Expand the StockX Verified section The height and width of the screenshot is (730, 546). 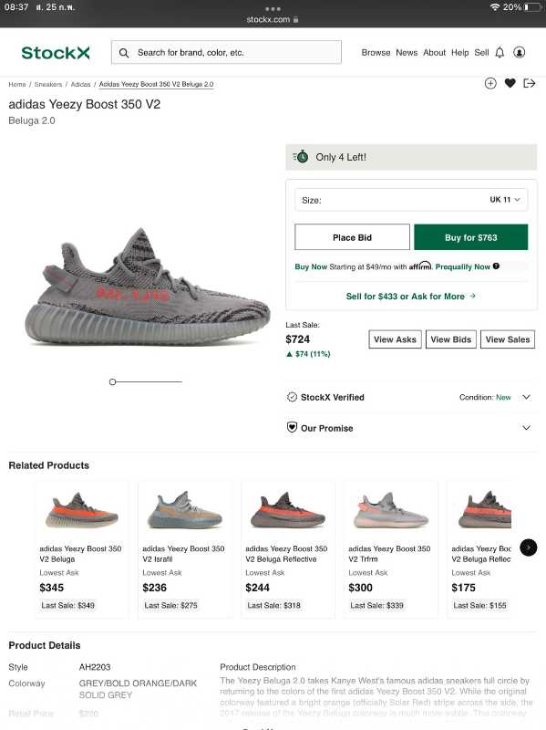(526, 397)
